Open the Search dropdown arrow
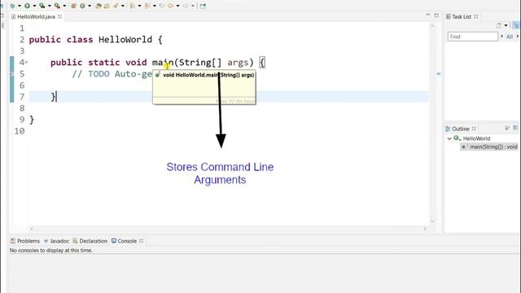 (x=123, y=6)
